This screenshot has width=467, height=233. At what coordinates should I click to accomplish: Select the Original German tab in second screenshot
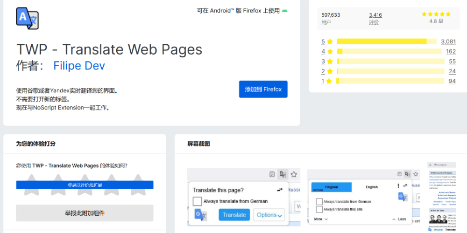[332, 187]
